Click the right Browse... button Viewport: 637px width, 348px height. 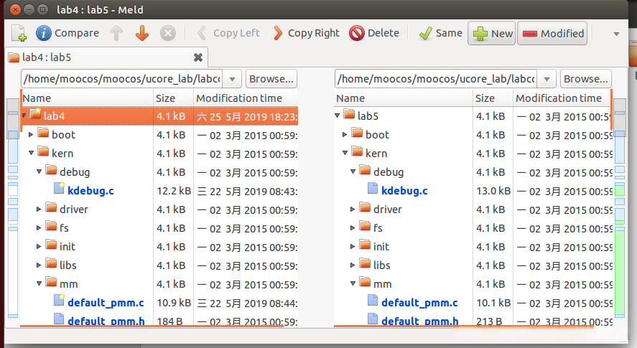point(586,79)
